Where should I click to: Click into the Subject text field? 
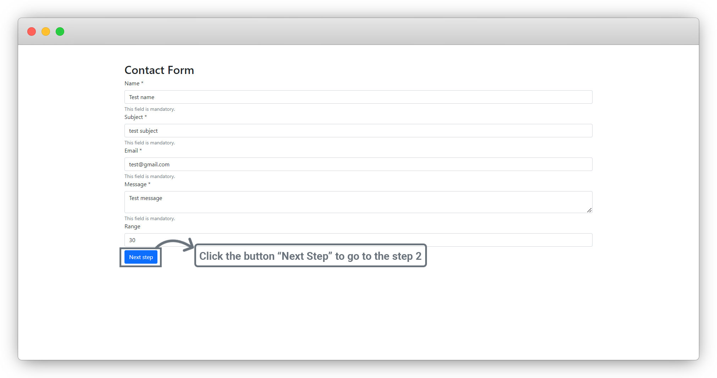pos(358,131)
